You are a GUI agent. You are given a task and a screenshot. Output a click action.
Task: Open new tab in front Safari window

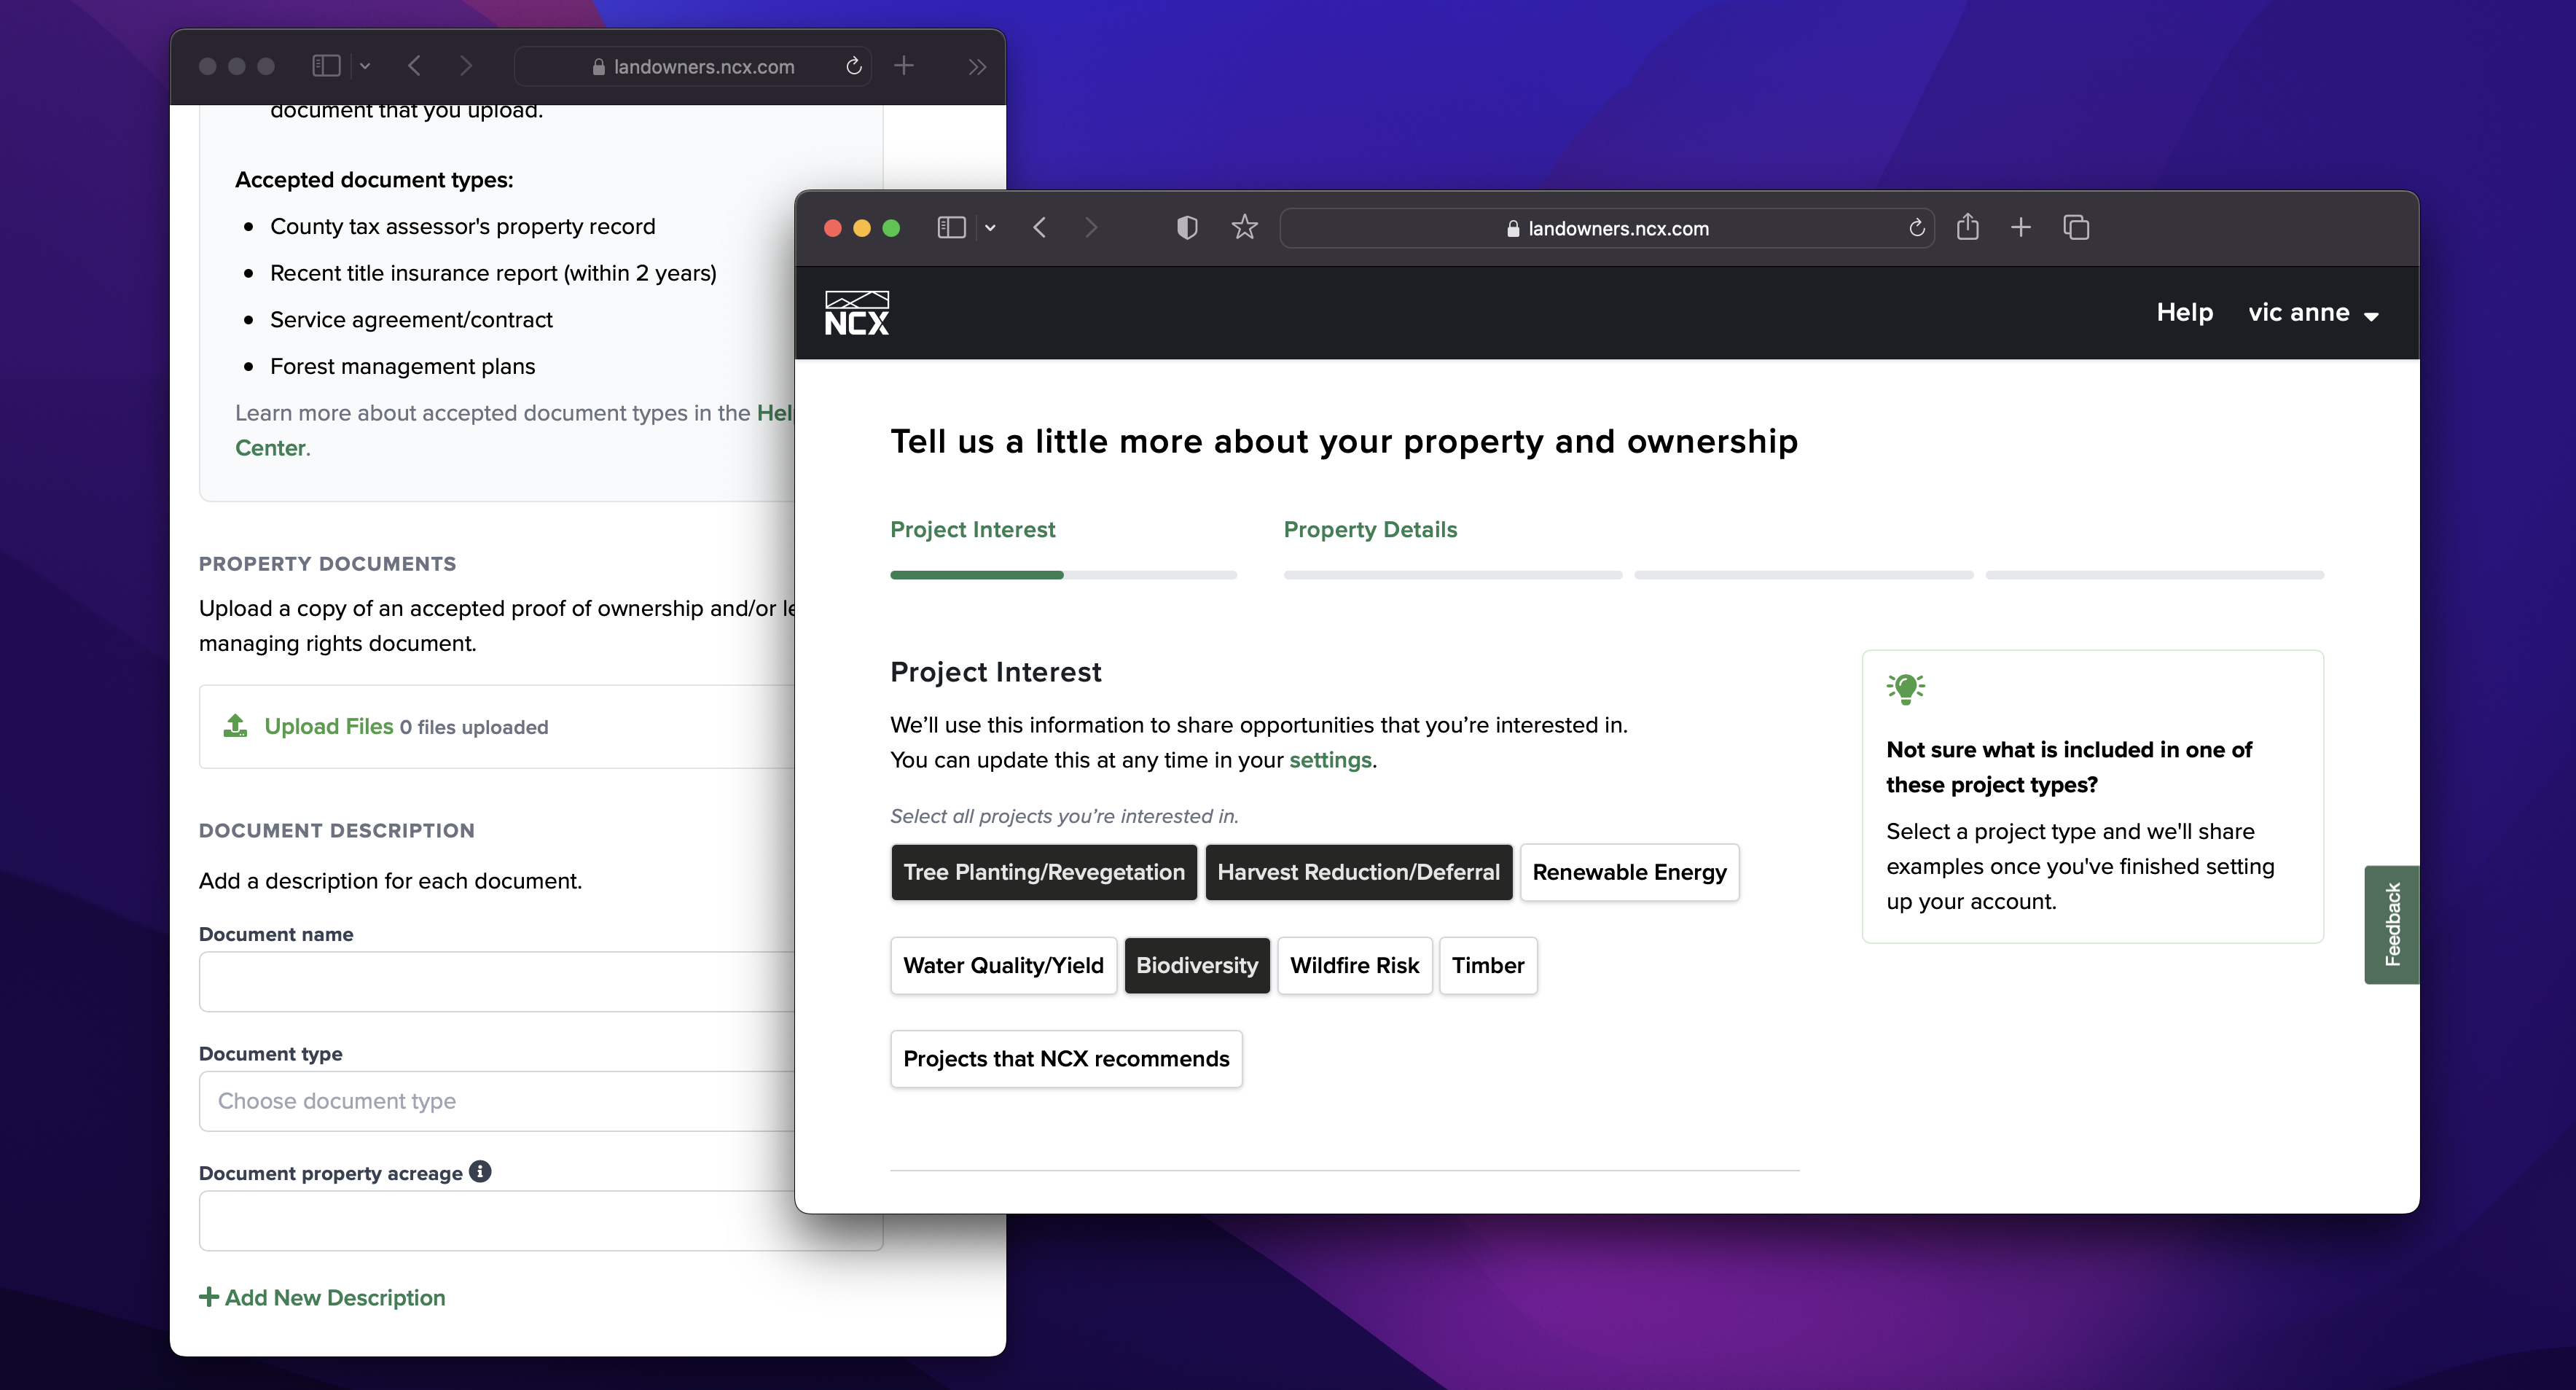click(2021, 228)
